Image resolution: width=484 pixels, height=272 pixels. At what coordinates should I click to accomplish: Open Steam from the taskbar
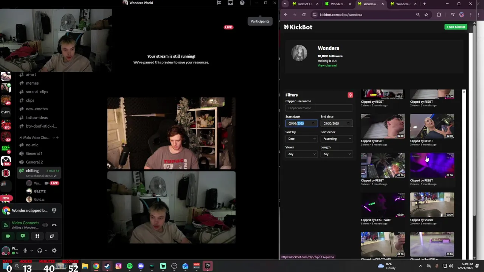click(107, 266)
